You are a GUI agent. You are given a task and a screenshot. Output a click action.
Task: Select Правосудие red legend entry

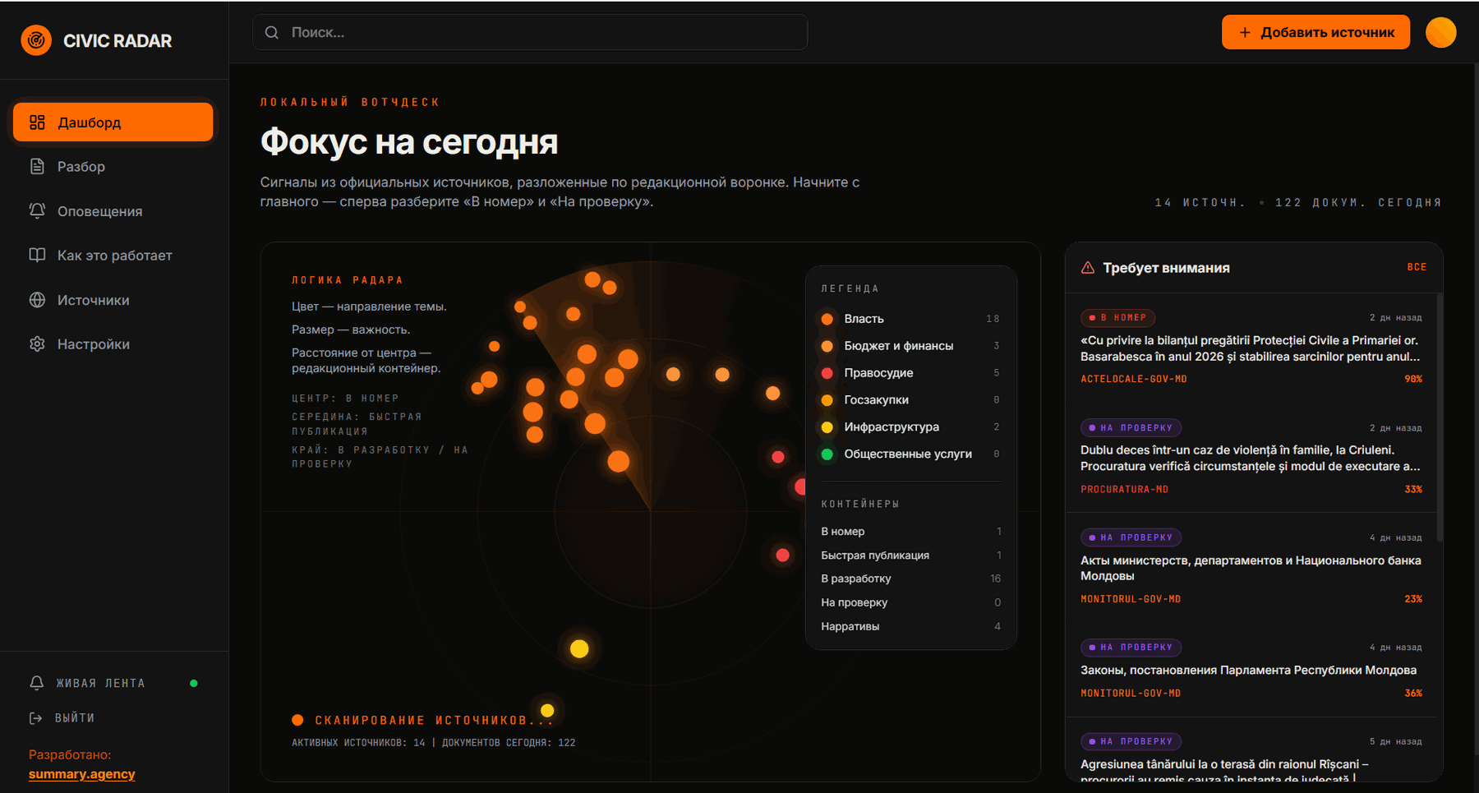pos(910,373)
